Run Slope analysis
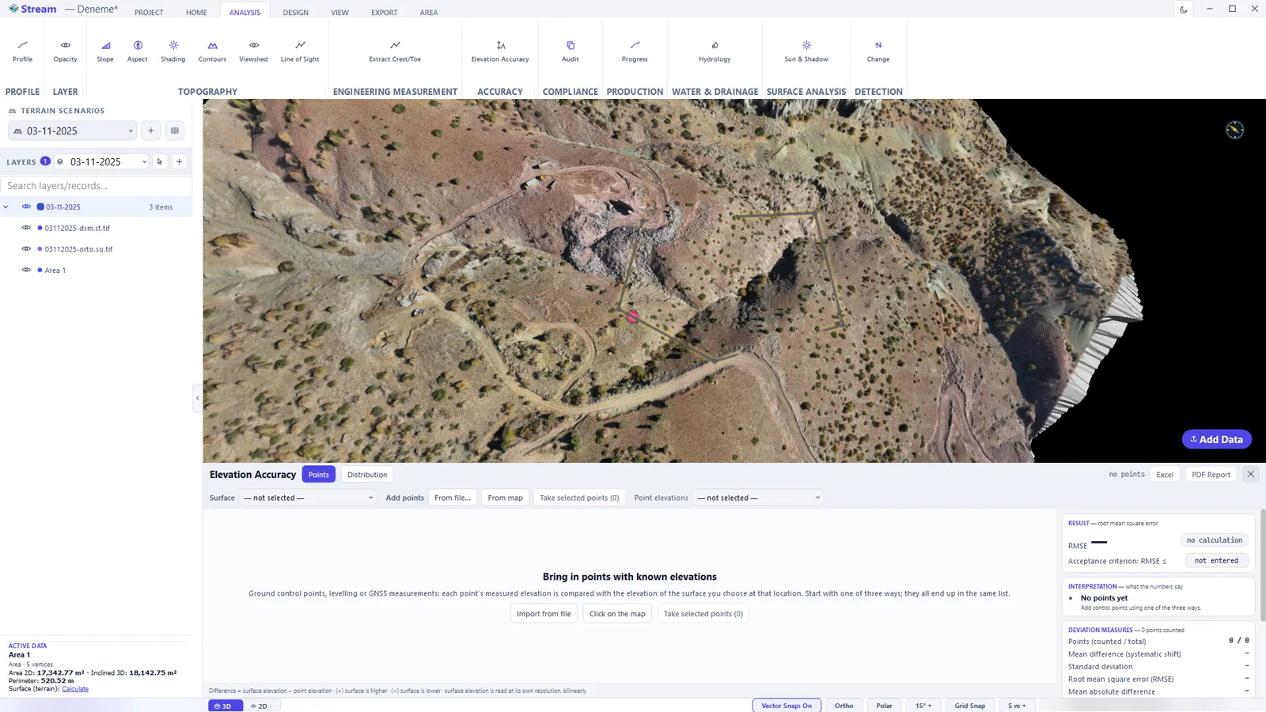The width and height of the screenshot is (1266, 712). [x=105, y=51]
